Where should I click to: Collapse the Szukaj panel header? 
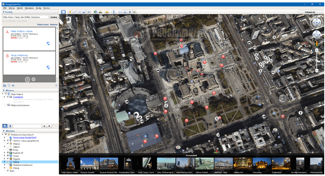coord(30,12)
